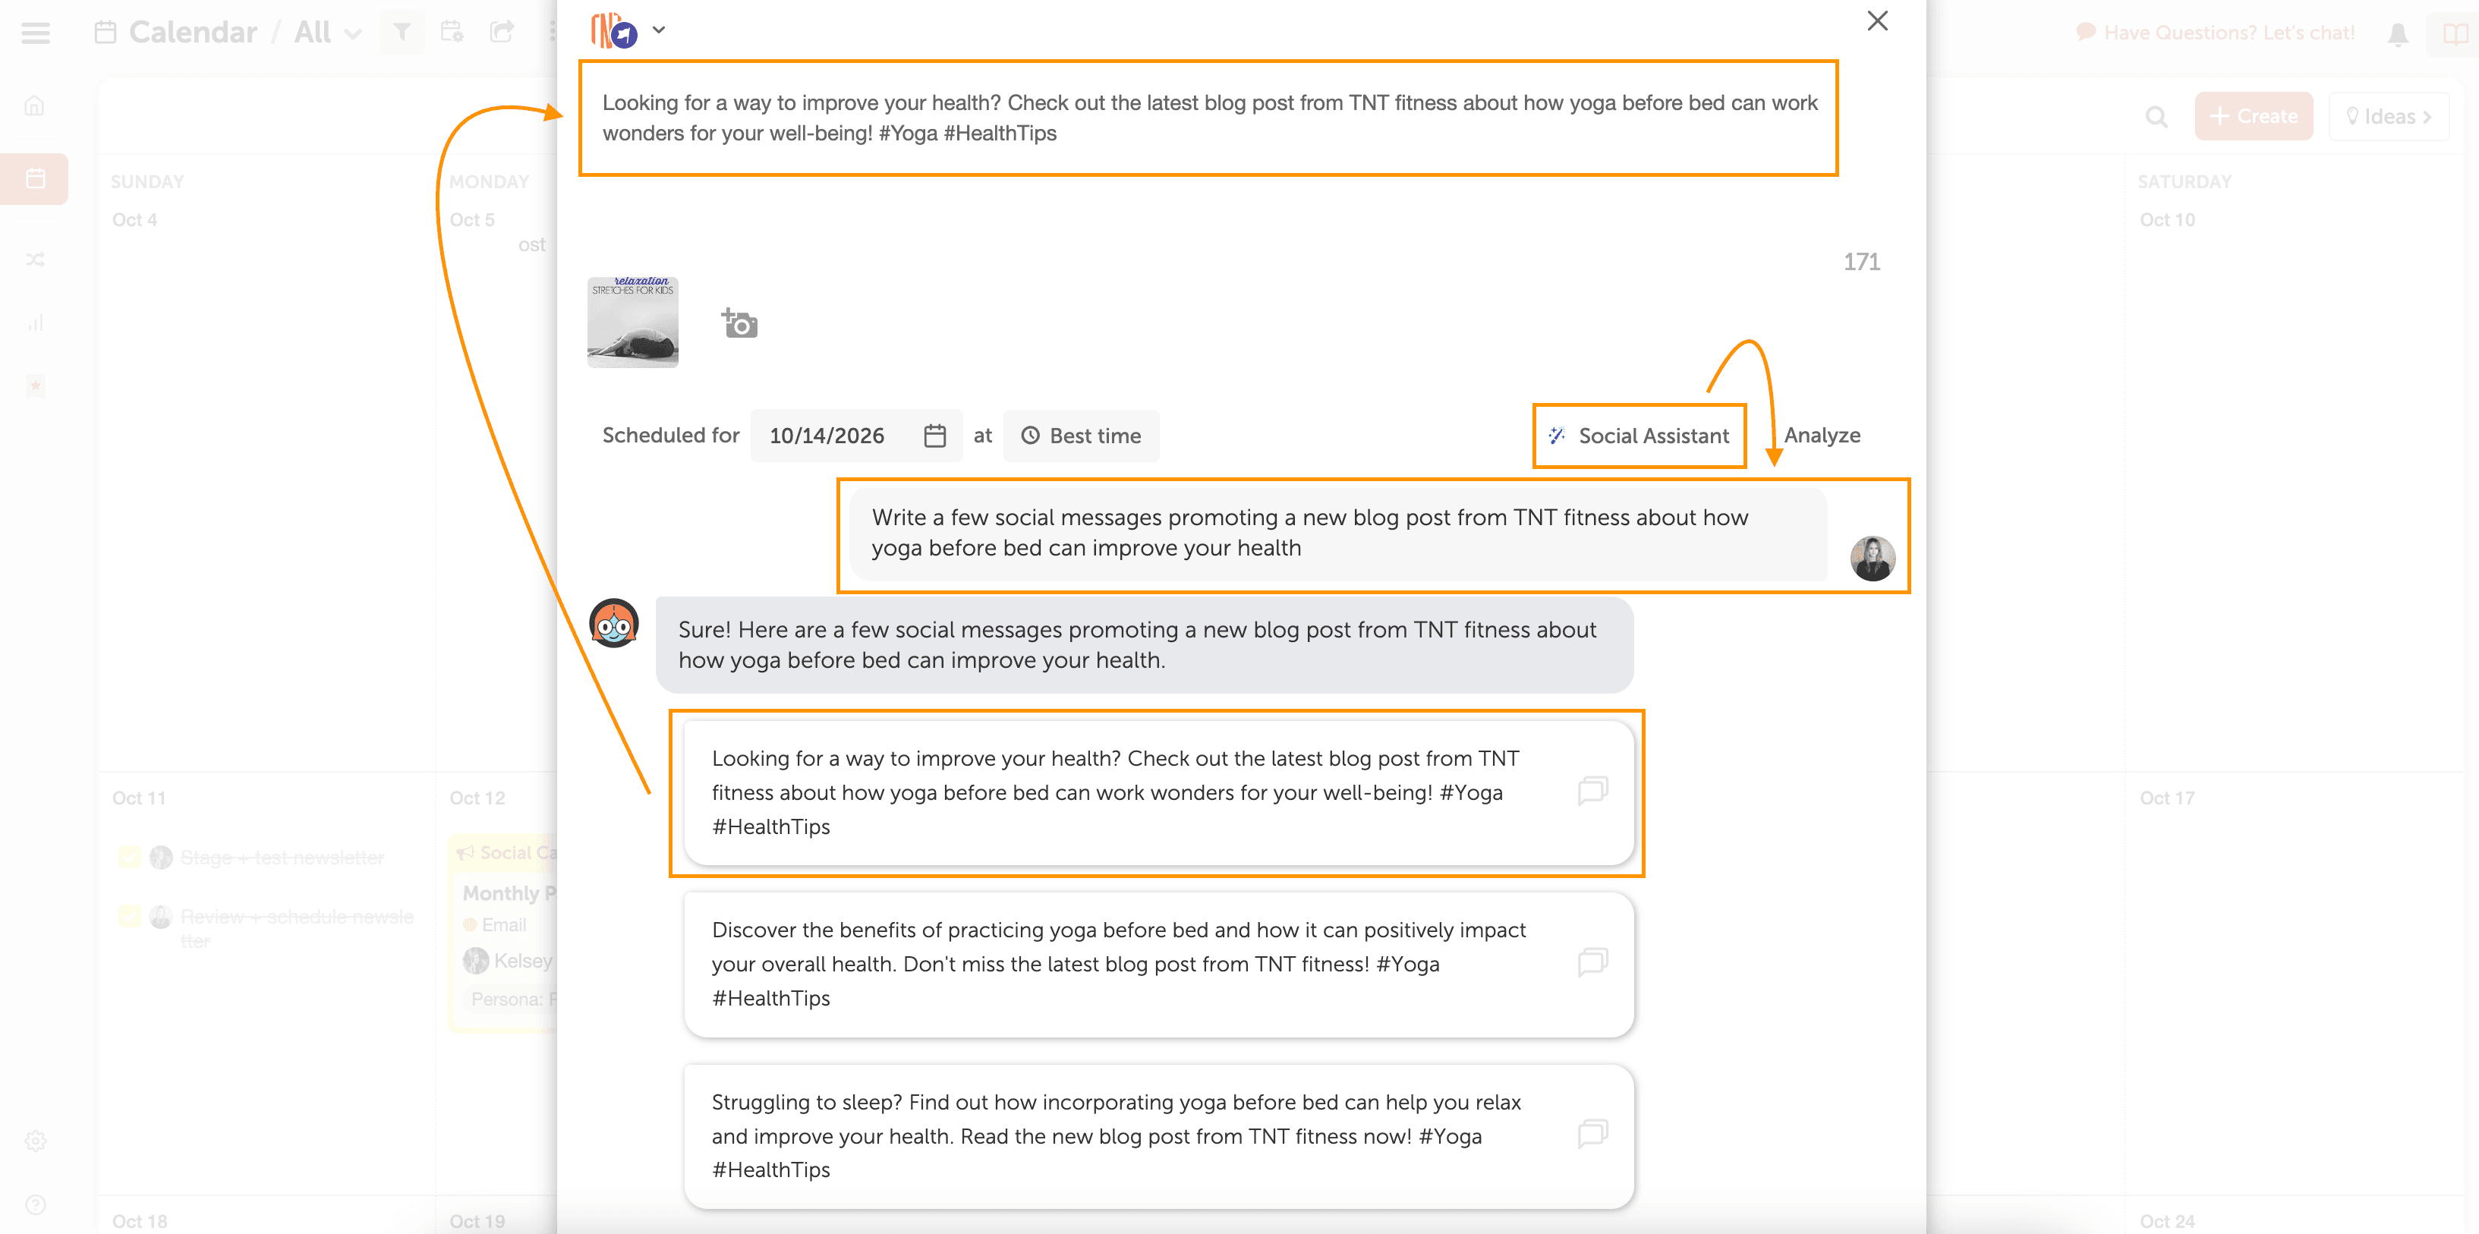Image resolution: width=2479 pixels, height=1234 pixels.
Task: Open the date picker calendar icon
Action: tap(934, 436)
